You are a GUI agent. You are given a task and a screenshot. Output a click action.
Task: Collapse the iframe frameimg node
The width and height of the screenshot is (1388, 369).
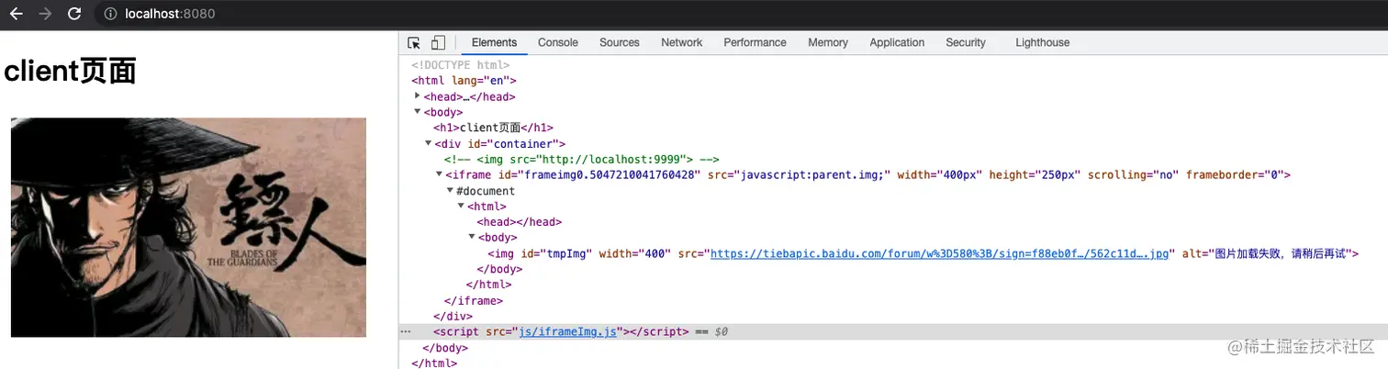pos(439,174)
